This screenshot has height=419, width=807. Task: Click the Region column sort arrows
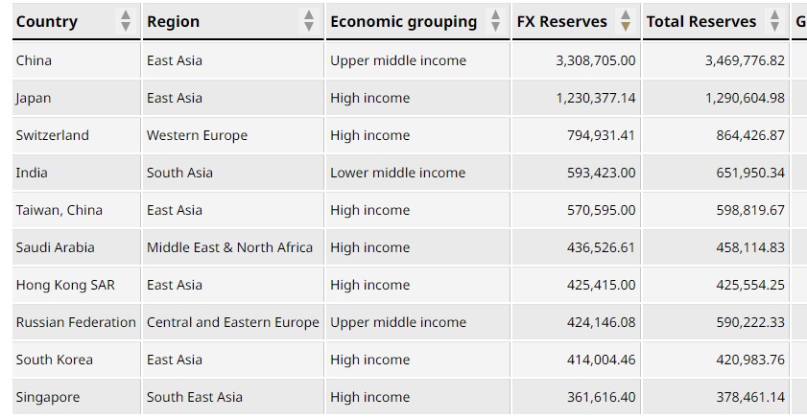coord(308,21)
